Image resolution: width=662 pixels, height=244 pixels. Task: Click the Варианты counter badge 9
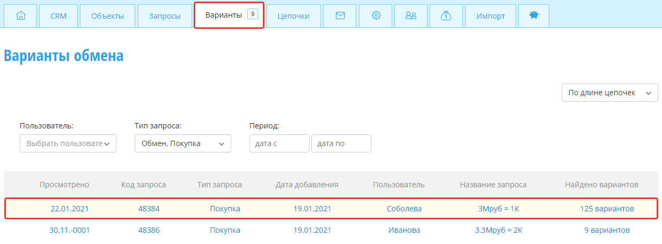[x=253, y=14]
